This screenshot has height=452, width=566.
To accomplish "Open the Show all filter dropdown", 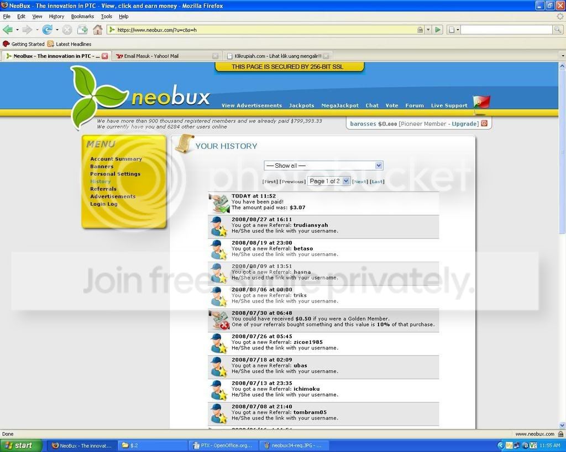I will 323,166.
